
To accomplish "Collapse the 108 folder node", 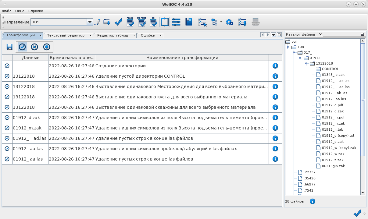I will coord(288,47).
